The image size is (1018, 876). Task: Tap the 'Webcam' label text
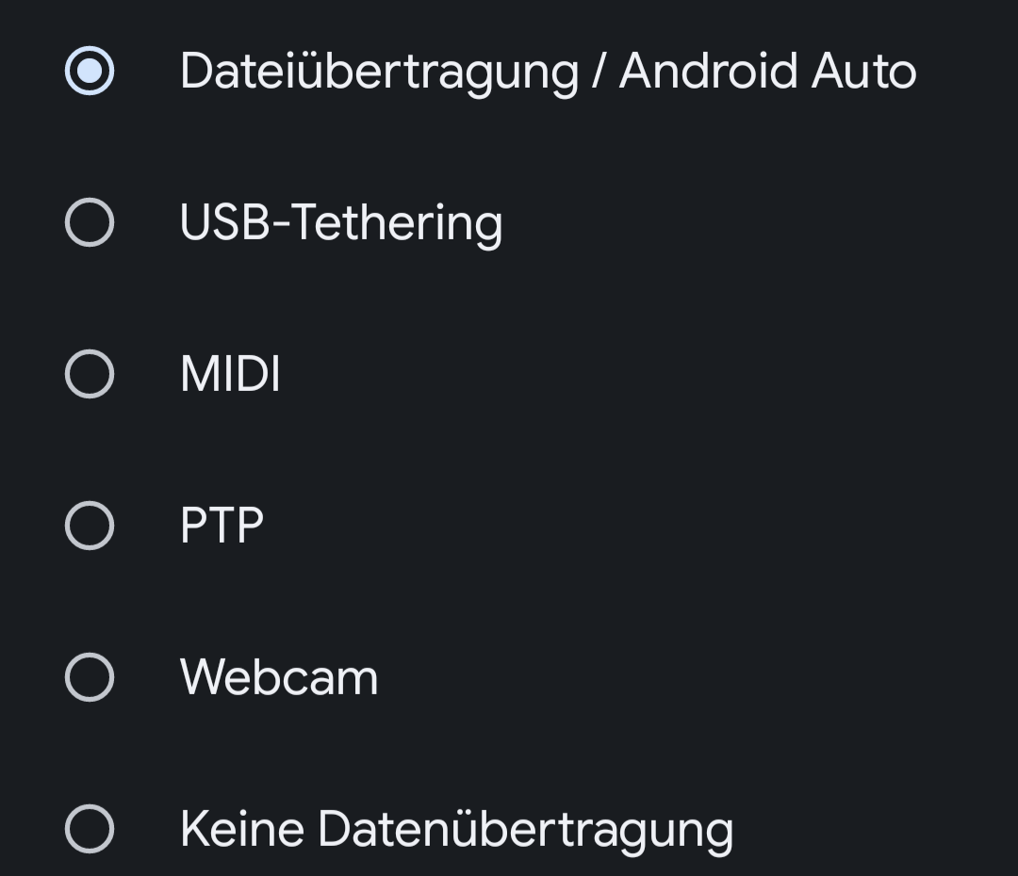click(x=279, y=677)
